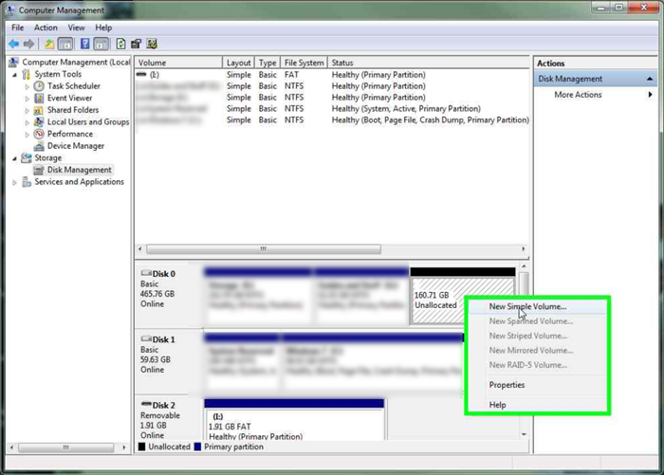Open the More Actions submenu arrow
This screenshot has height=475, width=664.
(x=650, y=95)
